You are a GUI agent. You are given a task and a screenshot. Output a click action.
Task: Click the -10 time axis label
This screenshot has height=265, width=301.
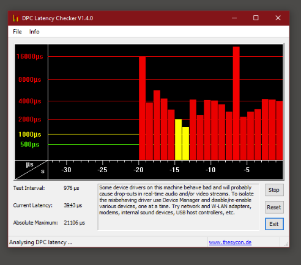click(210, 170)
